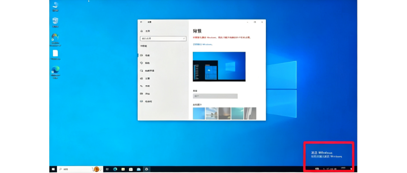Open the Themes page in Settings sidebar

145,78
